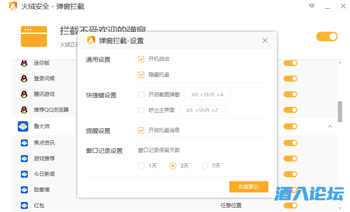Collapse the 鲁大师 group with chevron
This screenshot has width=350, height=212.
point(330,126)
